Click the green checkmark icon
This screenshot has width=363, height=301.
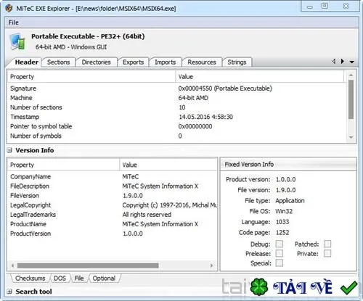348,288
